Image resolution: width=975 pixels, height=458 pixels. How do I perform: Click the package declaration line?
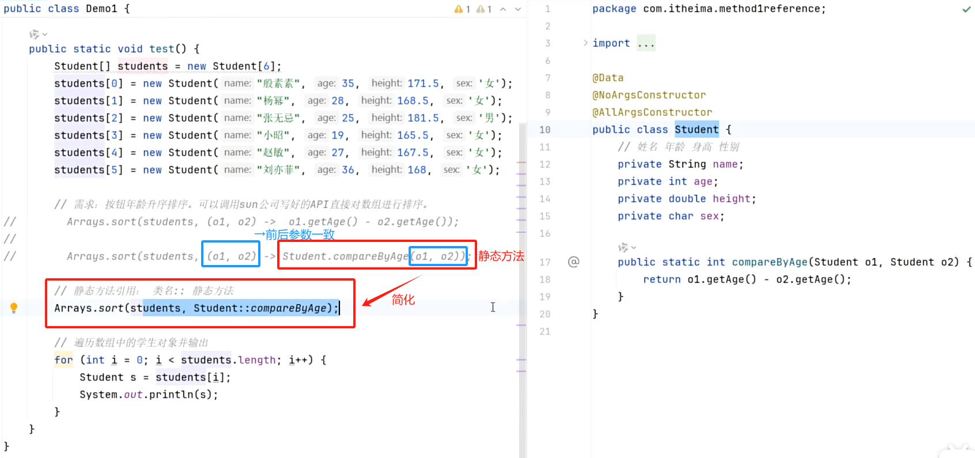tap(709, 9)
